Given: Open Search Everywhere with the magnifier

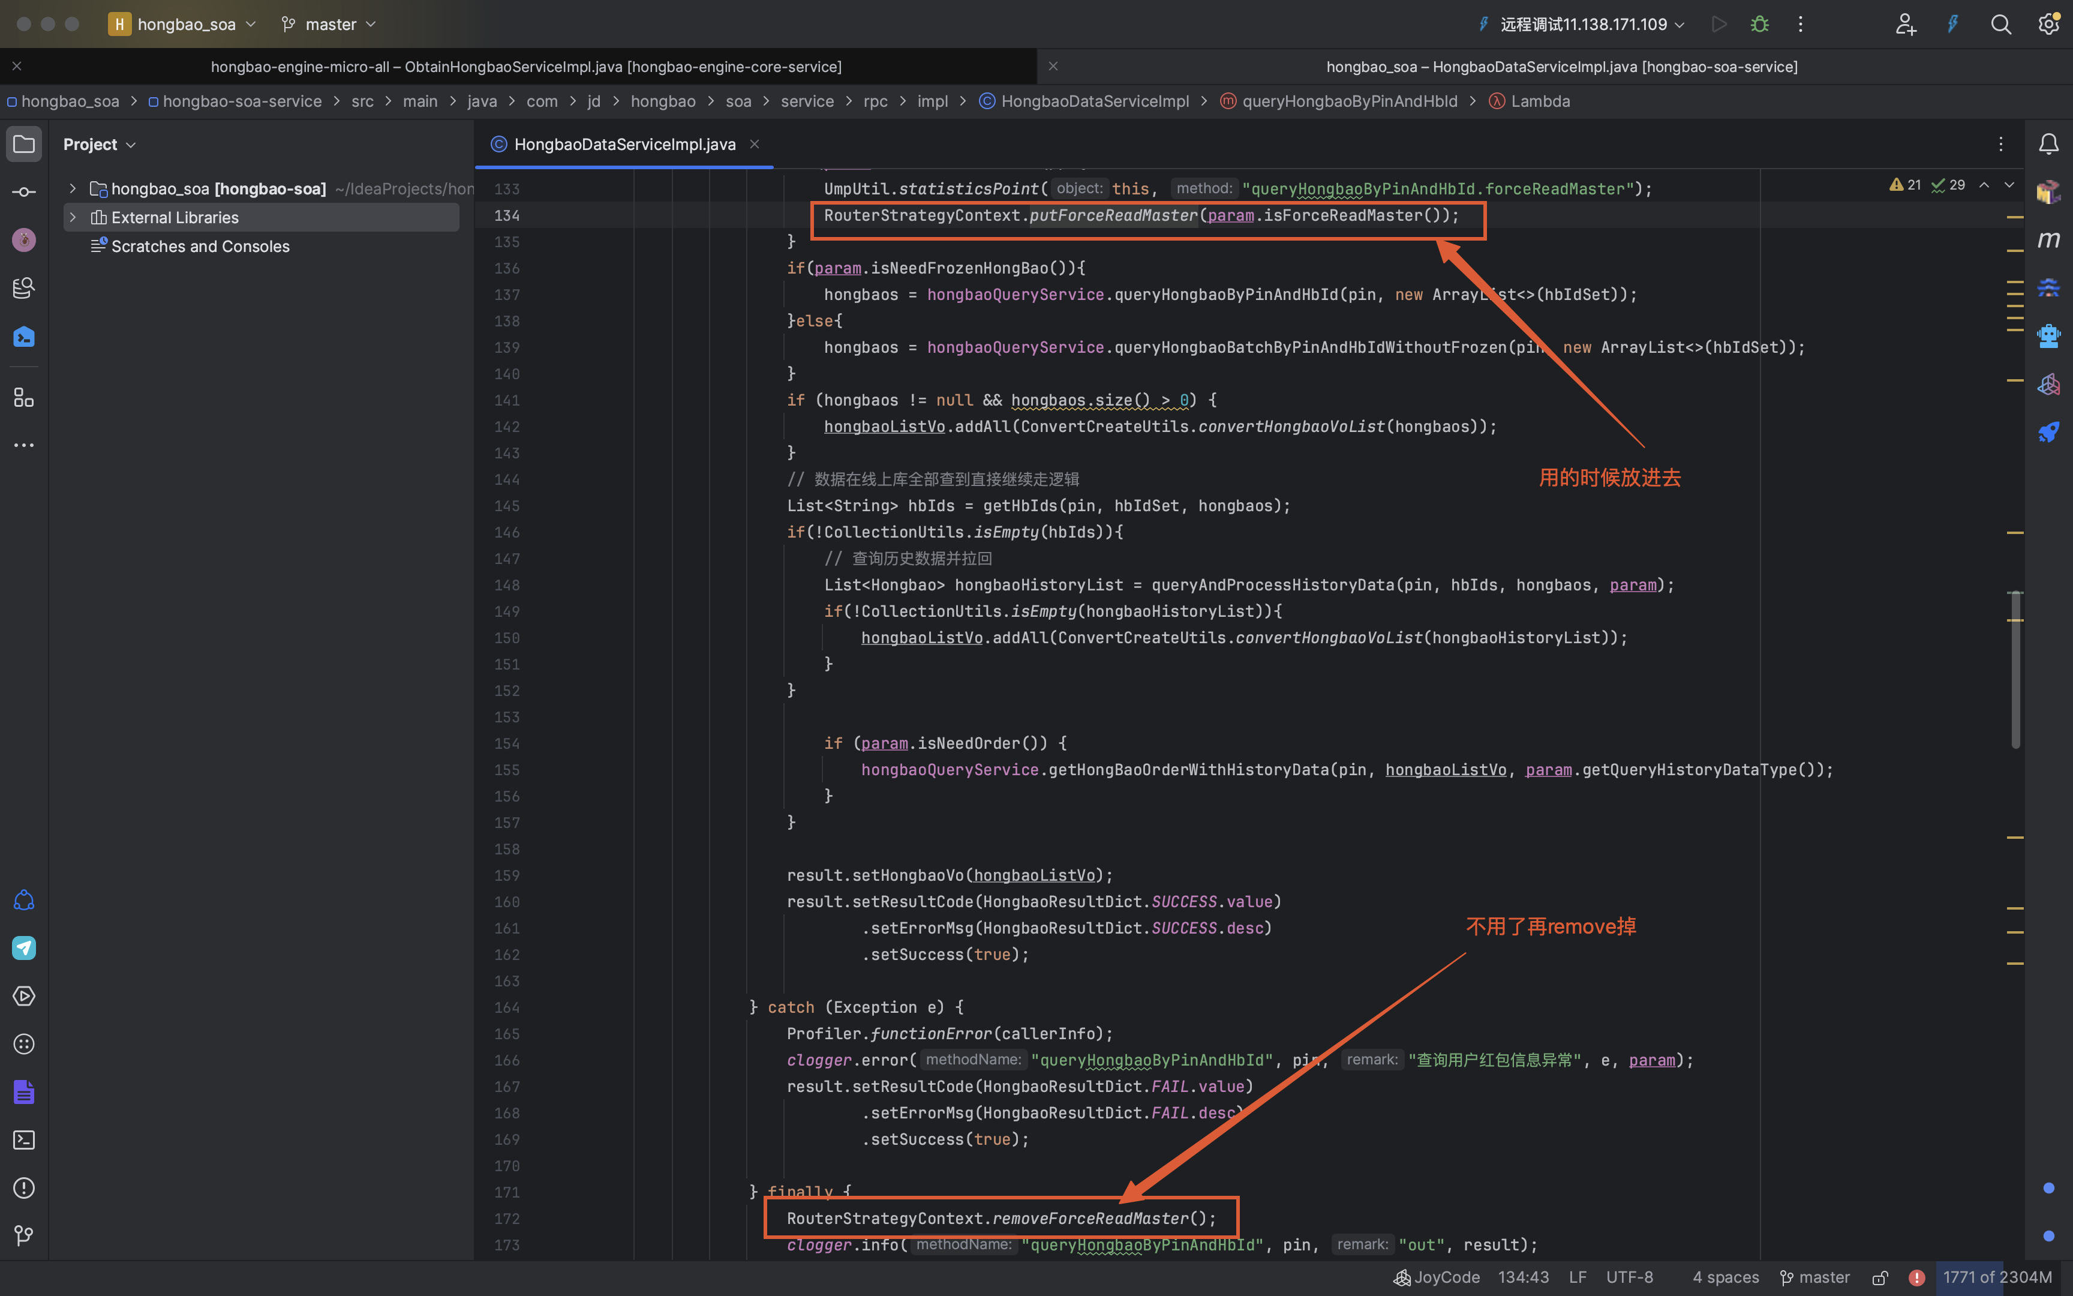Looking at the screenshot, I should click(2001, 24).
